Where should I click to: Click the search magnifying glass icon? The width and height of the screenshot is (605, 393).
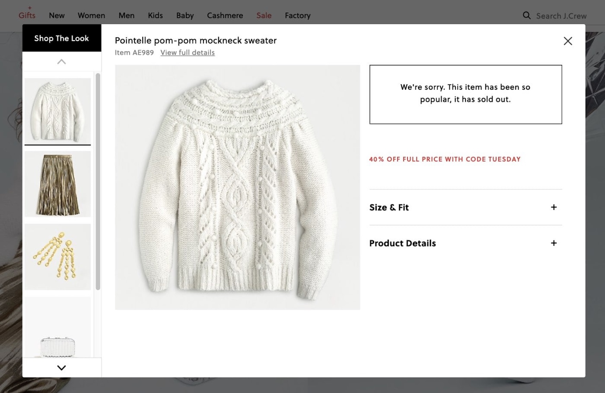point(526,15)
